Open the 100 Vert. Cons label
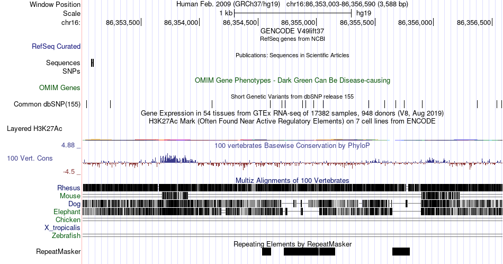 [30, 158]
